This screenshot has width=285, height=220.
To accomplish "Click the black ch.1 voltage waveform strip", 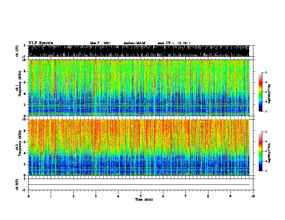I will [139, 51].
